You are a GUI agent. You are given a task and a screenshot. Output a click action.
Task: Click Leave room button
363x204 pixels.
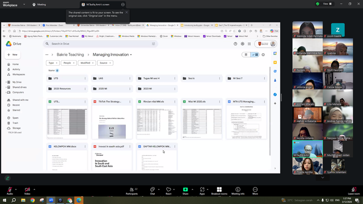(x=354, y=191)
